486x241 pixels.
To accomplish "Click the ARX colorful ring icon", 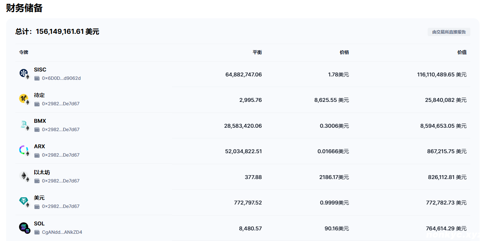I will [24, 150].
